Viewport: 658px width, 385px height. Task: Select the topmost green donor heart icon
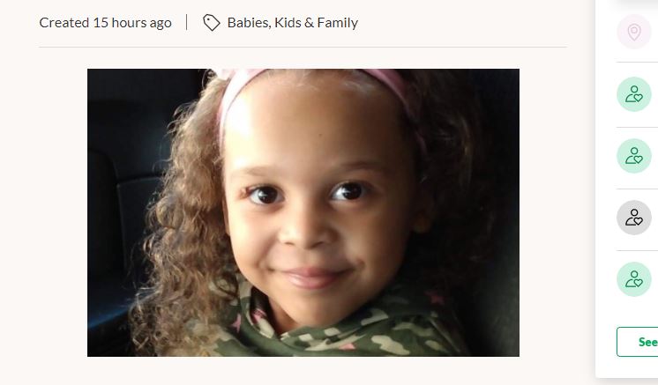pos(633,94)
